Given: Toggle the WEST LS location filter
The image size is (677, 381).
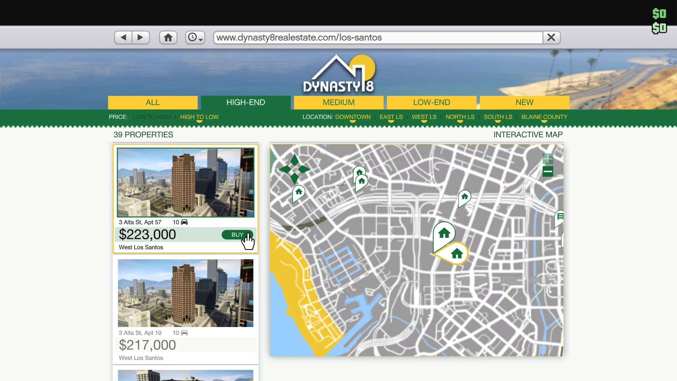Looking at the screenshot, I should (x=424, y=117).
